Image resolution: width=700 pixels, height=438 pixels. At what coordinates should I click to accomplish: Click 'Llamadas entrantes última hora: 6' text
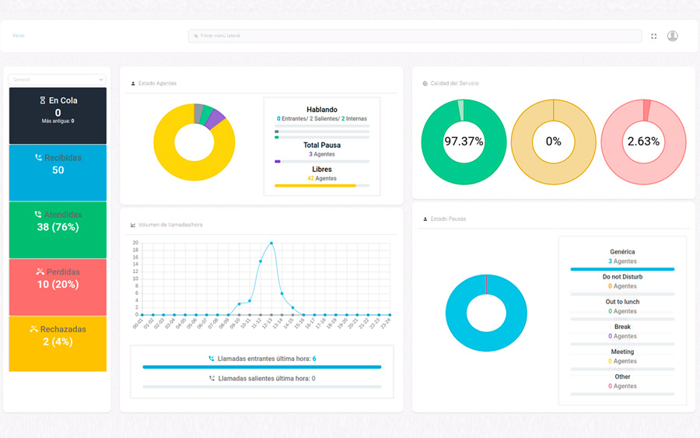[x=267, y=359]
